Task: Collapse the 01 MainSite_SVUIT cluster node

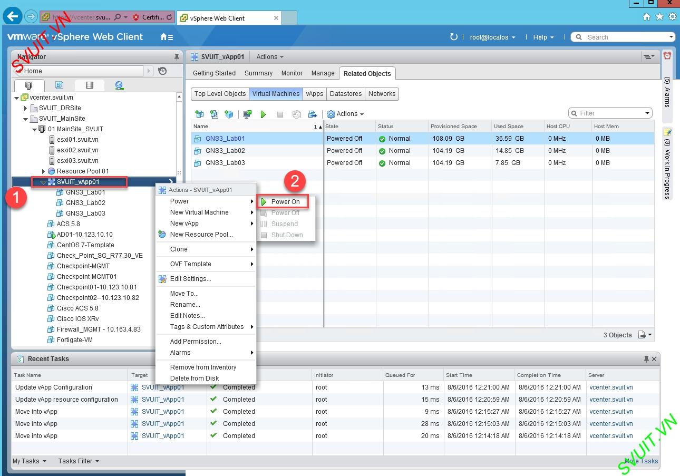Action: coord(34,129)
